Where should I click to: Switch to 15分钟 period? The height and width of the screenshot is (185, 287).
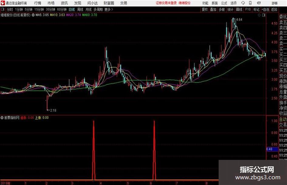[39, 9]
